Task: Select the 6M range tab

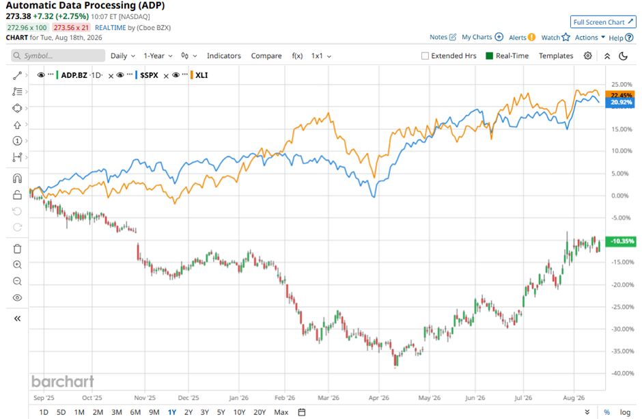Action: coord(135,412)
